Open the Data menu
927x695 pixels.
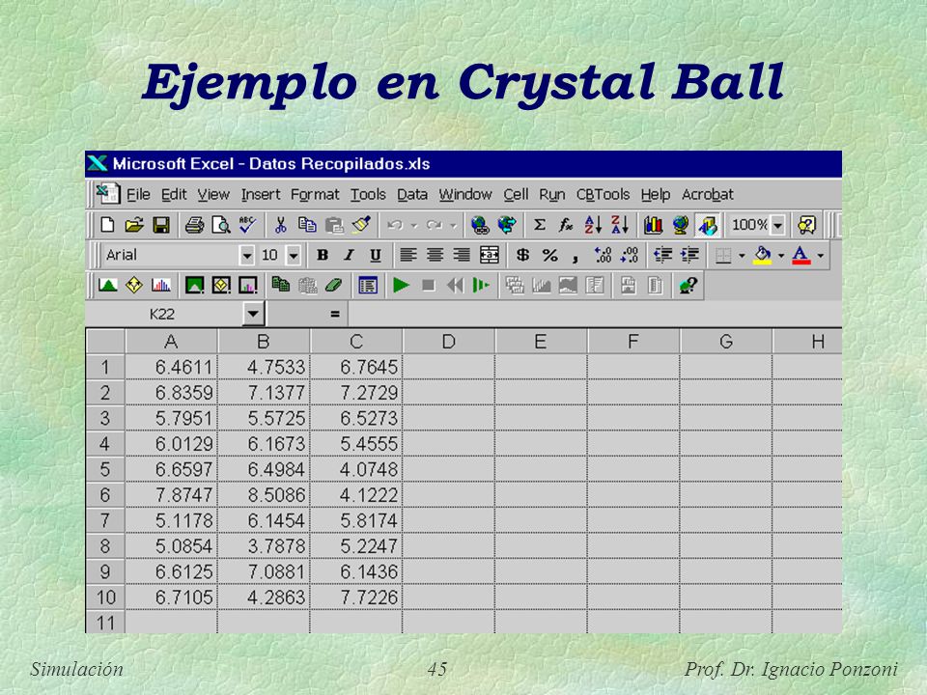[x=412, y=194]
